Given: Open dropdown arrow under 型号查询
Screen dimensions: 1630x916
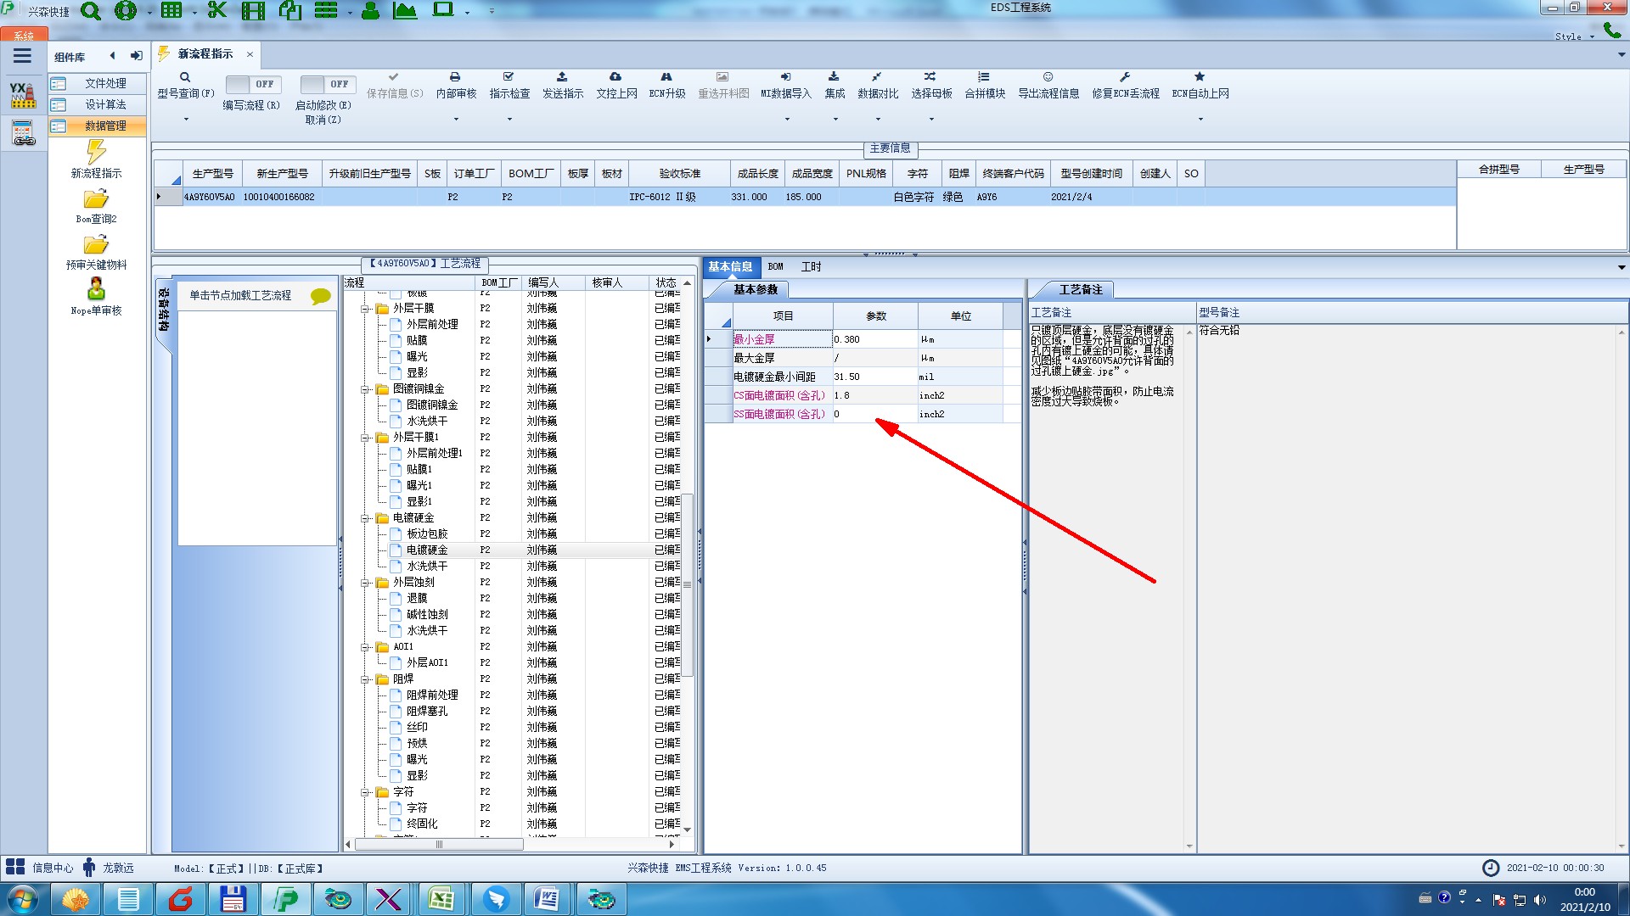Looking at the screenshot, I should coord(186,120).
